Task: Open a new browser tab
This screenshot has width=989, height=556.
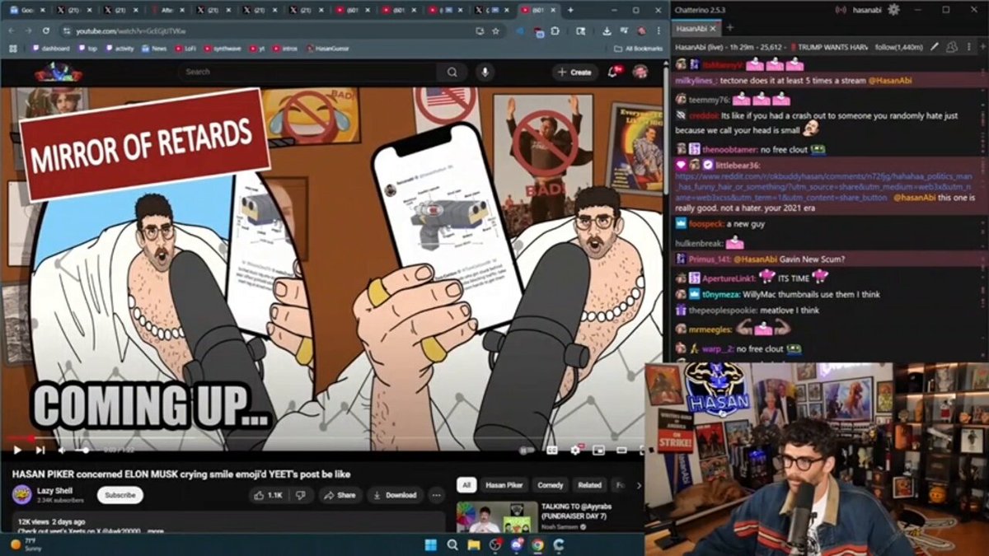Action: point(569,10)
